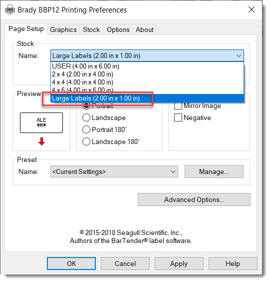
Task: Open the Stock tab
Action: pos(91,29)
